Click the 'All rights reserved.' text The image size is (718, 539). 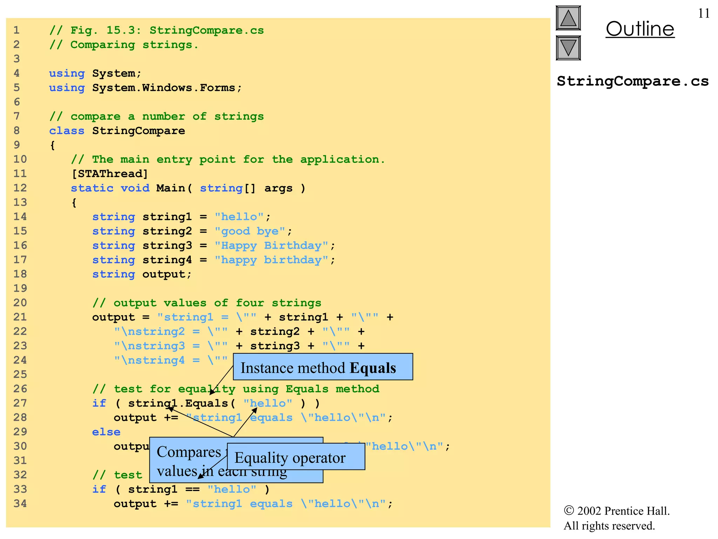[x=609, y=526]
